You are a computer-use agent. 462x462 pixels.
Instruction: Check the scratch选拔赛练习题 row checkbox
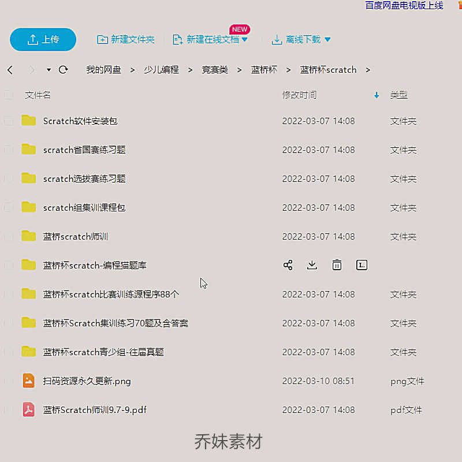point(9,179)
